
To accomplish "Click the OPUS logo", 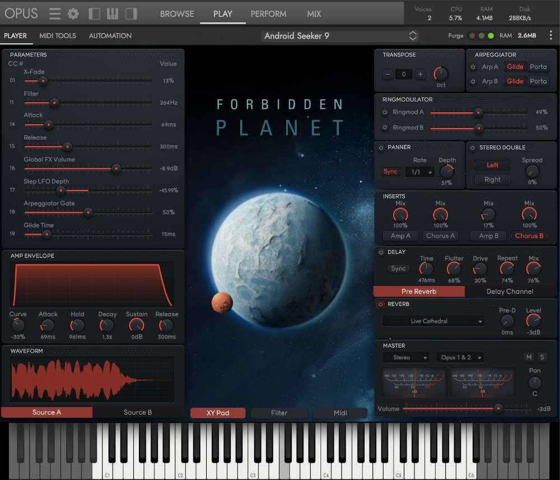I will [21, 13].
